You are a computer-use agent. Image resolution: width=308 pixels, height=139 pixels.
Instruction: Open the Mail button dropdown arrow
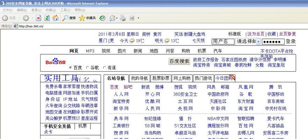pyautogui.click(x=117, y=18)
